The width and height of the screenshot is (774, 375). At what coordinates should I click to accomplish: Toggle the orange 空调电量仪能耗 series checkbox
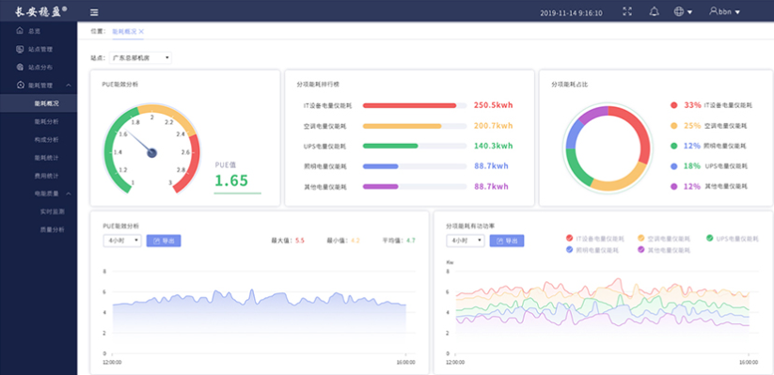pyautogui.click(x=641, y=239)
